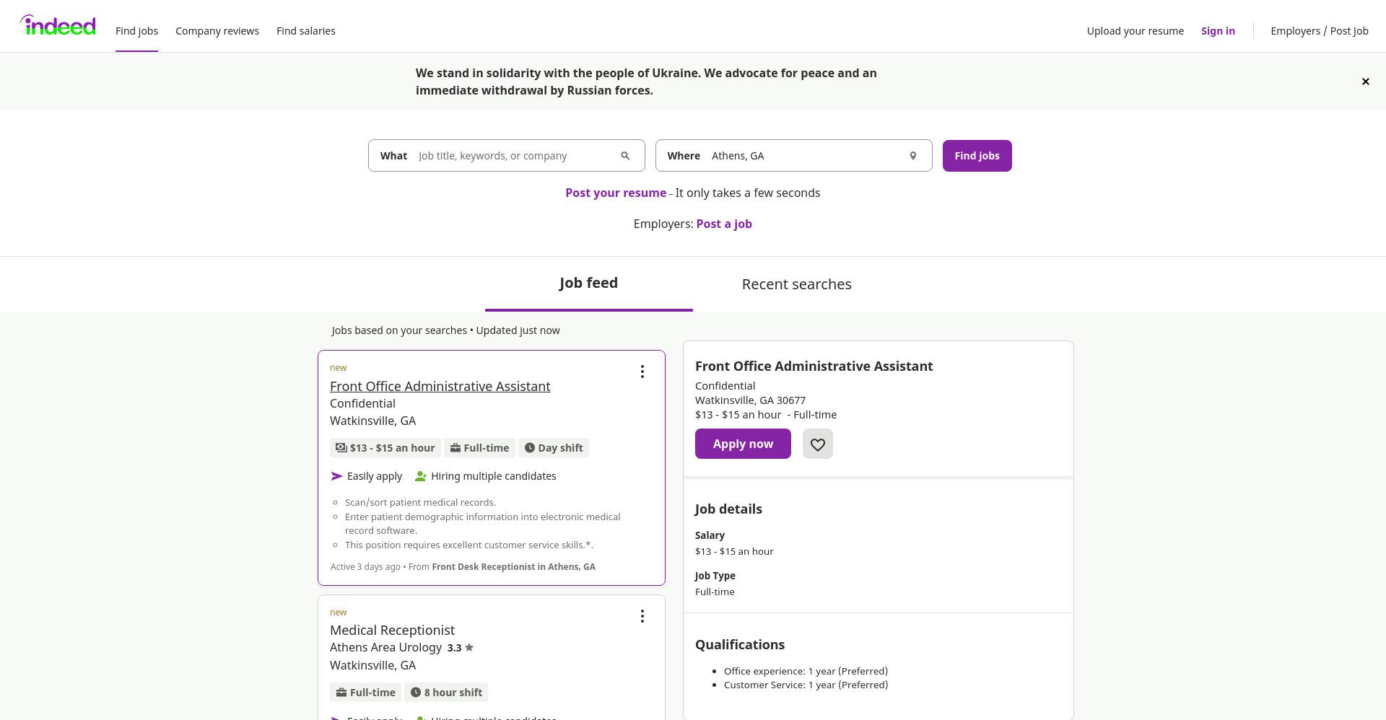Click the location pin icon in Where field

coord(912,156)
